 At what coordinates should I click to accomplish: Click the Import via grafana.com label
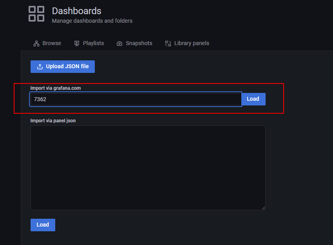(x=56, y=88)
